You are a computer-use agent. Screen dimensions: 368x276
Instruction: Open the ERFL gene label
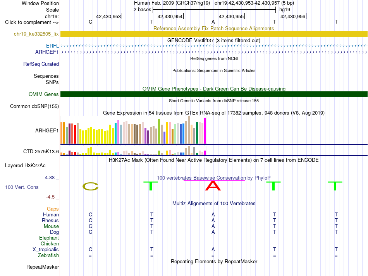(52, 46)
